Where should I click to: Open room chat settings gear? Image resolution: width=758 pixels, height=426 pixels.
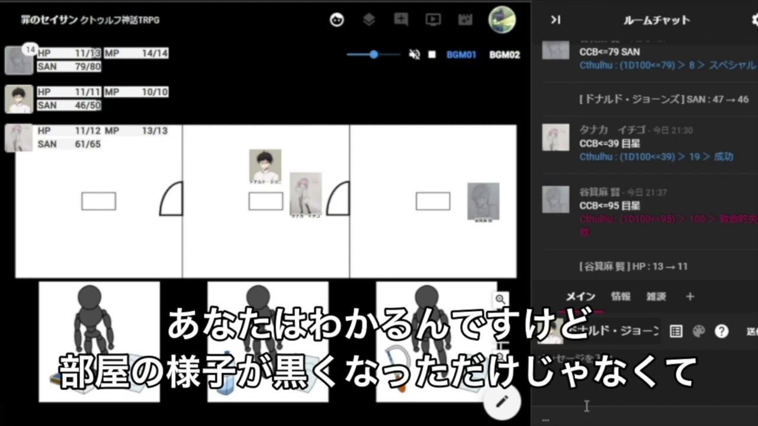point(754,20)
